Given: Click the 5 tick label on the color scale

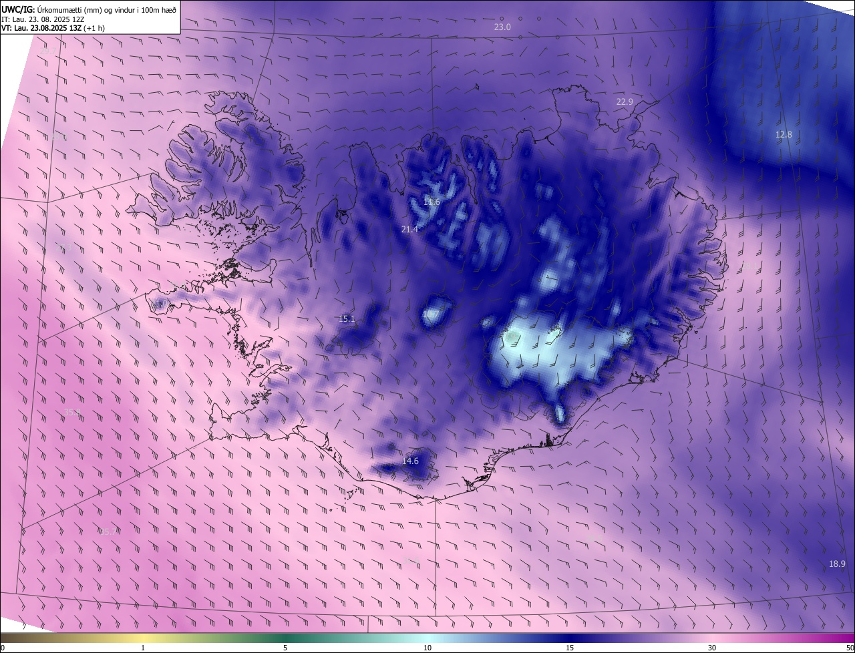Looking at the screenshot, I should click(x=285, y=648).
